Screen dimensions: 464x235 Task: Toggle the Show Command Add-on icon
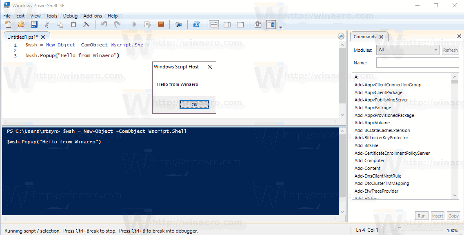pos(271,24)
